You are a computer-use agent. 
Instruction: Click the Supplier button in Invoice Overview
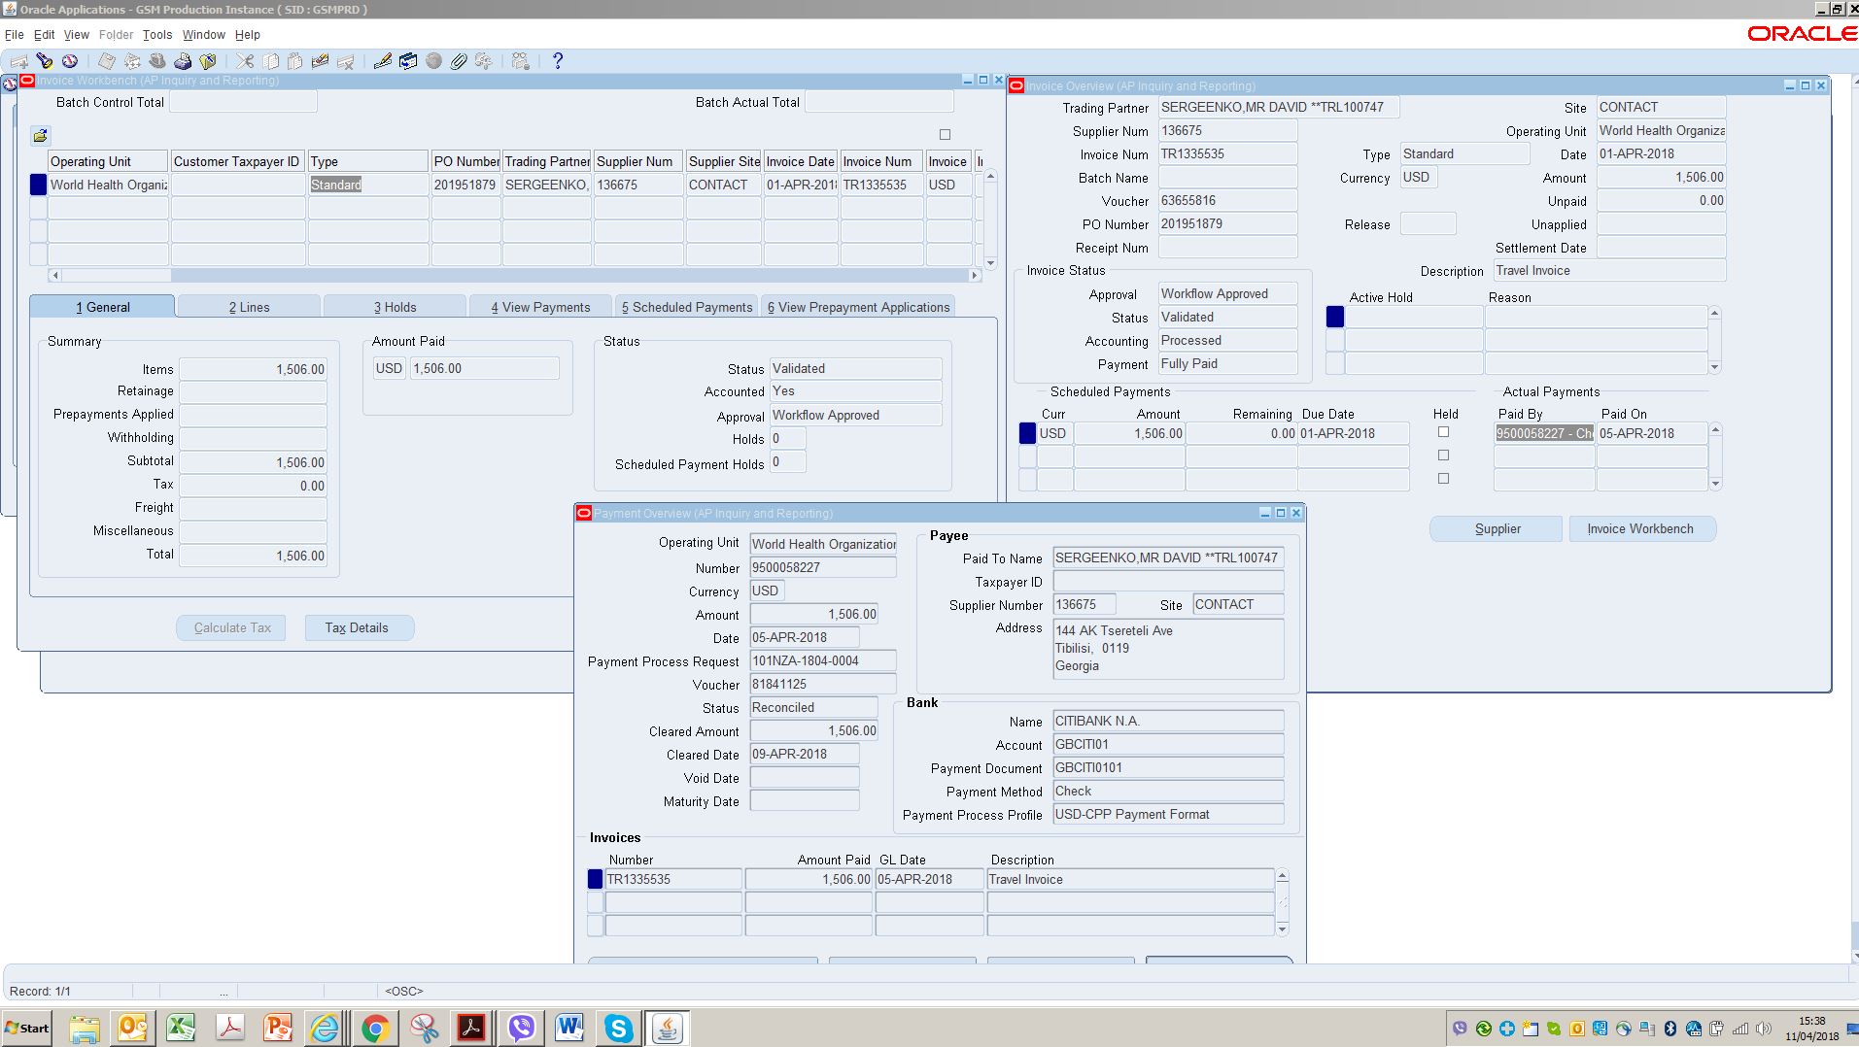coord(1497,529)
